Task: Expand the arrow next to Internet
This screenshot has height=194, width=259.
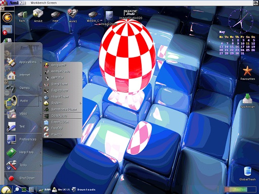Action: (40, 75)
